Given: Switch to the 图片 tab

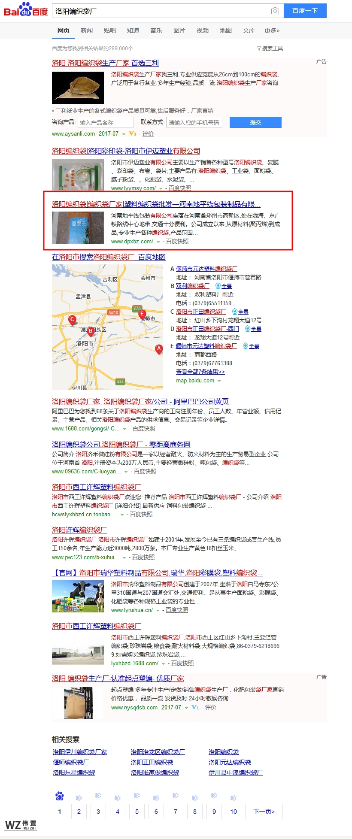Looking at the screenshot, I should tap(179, 30).
